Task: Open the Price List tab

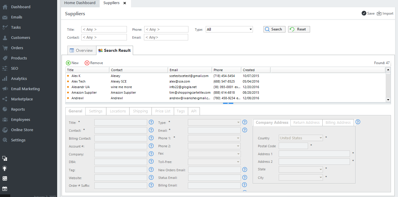Action: click(x=163, y=111)
